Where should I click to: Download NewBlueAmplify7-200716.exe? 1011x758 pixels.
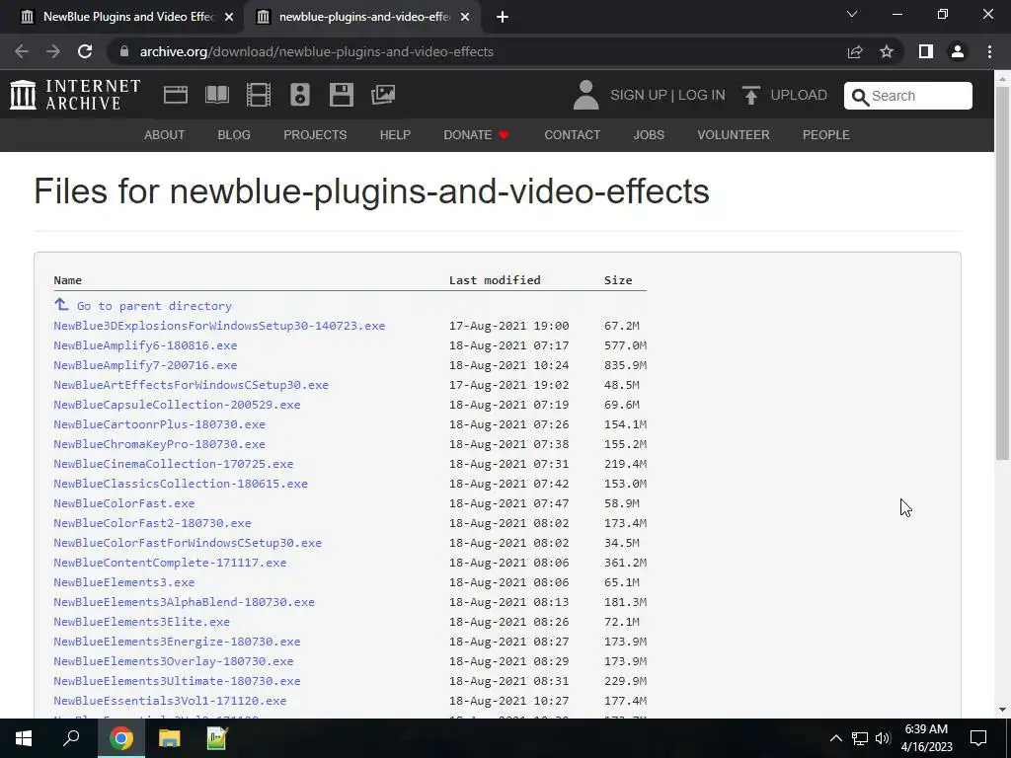(x=145, y=365)
